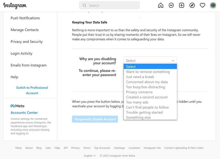The width and height of the screenshot is (220, 159).
Task: Open Privacy footer link
Action: click(x=75, y=148)
